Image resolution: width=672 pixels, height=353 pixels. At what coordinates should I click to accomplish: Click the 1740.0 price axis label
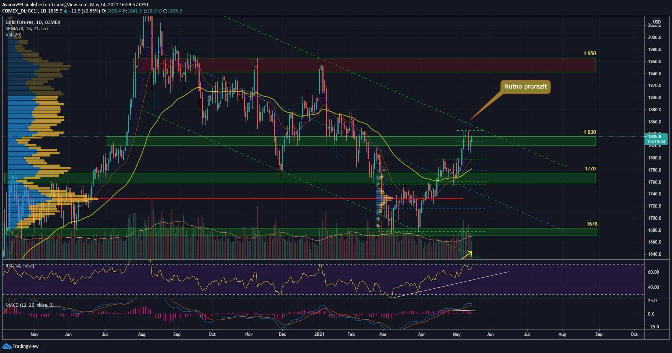point(654,194)
